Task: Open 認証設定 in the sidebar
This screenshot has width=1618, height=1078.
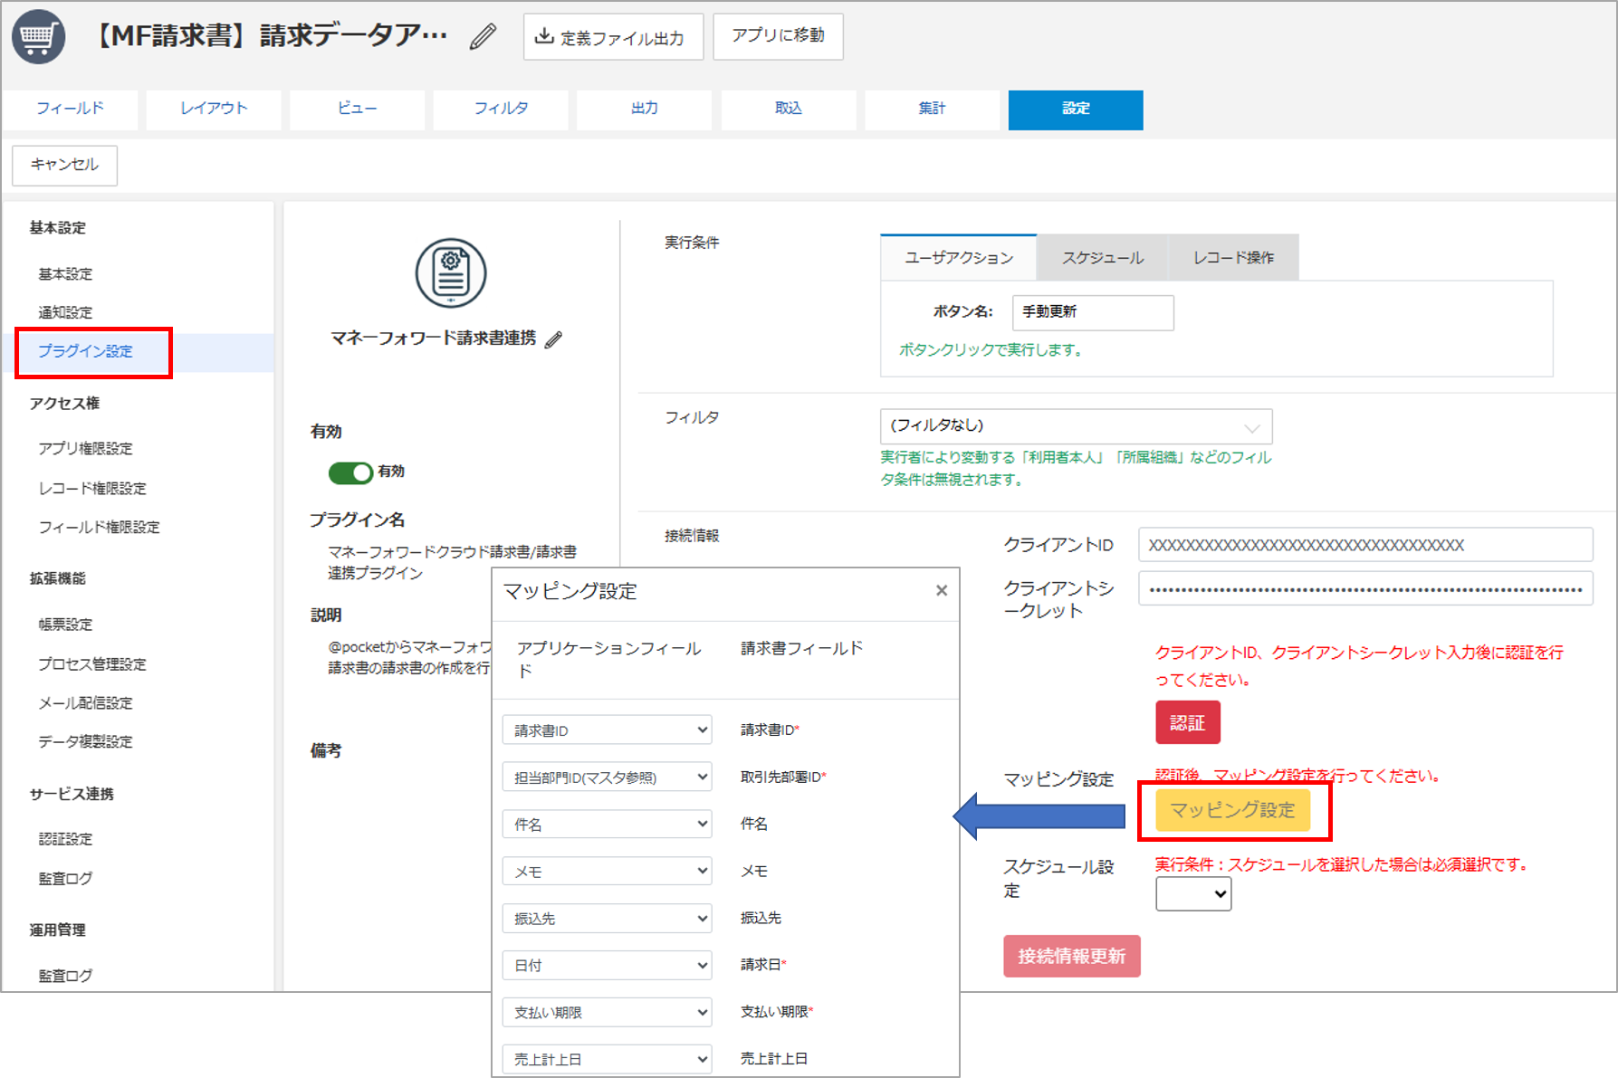Action: [65, 839]
